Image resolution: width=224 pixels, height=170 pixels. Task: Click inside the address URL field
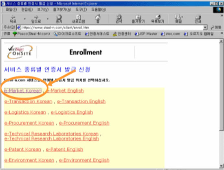pos(112,27)
